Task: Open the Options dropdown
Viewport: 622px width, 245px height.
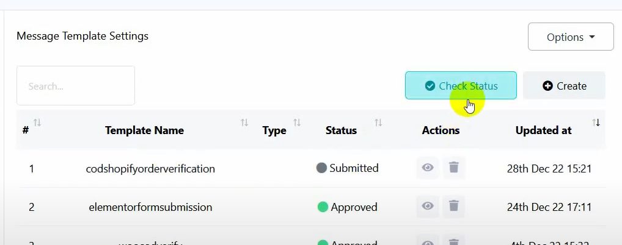Action: click(571, 37)
